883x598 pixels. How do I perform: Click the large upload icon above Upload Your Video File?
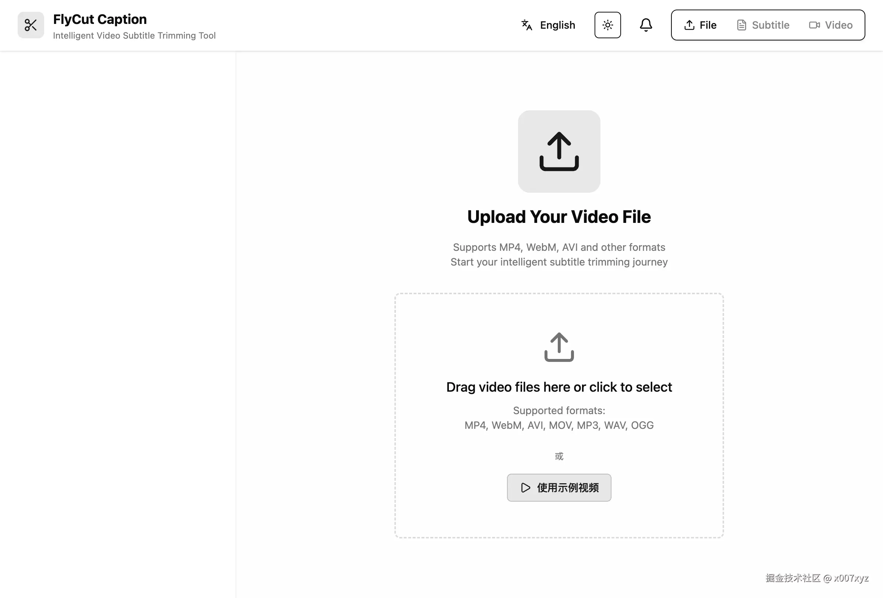coord(559,152)
